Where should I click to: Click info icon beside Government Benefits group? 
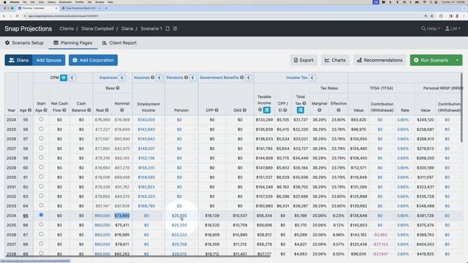click(242, 77)
